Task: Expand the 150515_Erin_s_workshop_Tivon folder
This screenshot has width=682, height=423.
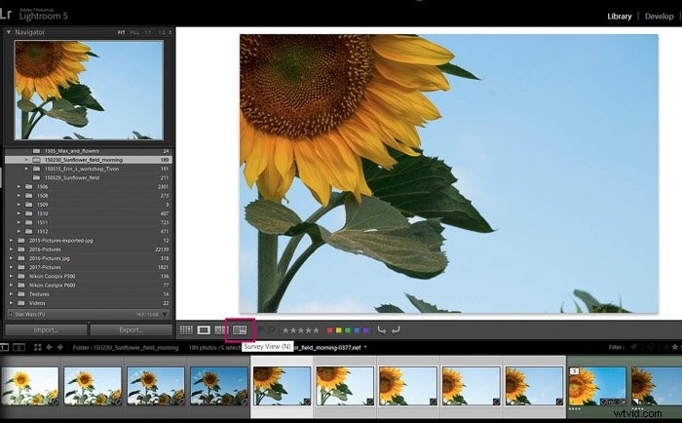Action: (x=26, y=169)
